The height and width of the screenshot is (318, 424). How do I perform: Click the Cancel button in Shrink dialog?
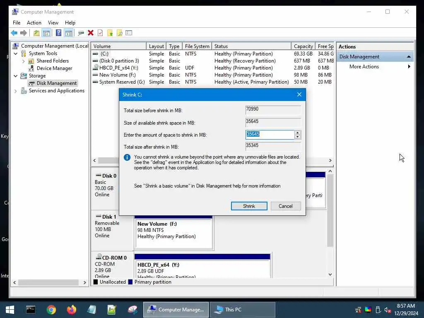(x=286, y=206)
